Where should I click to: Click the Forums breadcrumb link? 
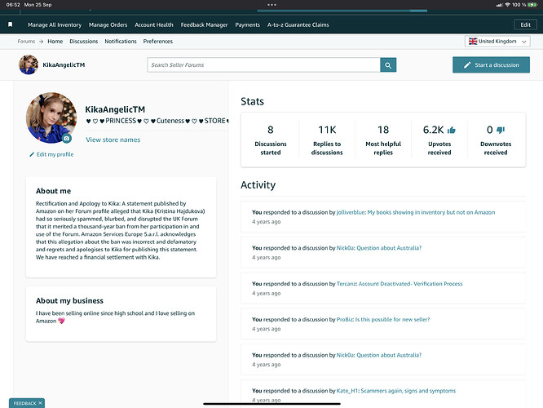tap(26, 42)
